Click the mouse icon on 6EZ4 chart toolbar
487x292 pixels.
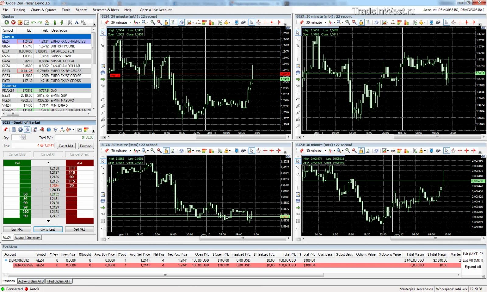243,22
